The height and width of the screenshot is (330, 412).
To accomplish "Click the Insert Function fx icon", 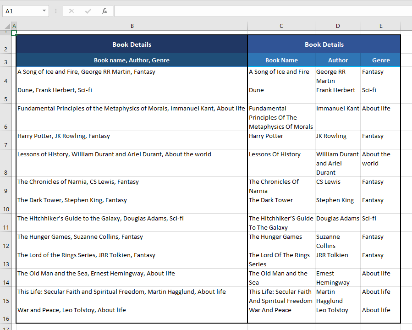I will pos(104,11).
